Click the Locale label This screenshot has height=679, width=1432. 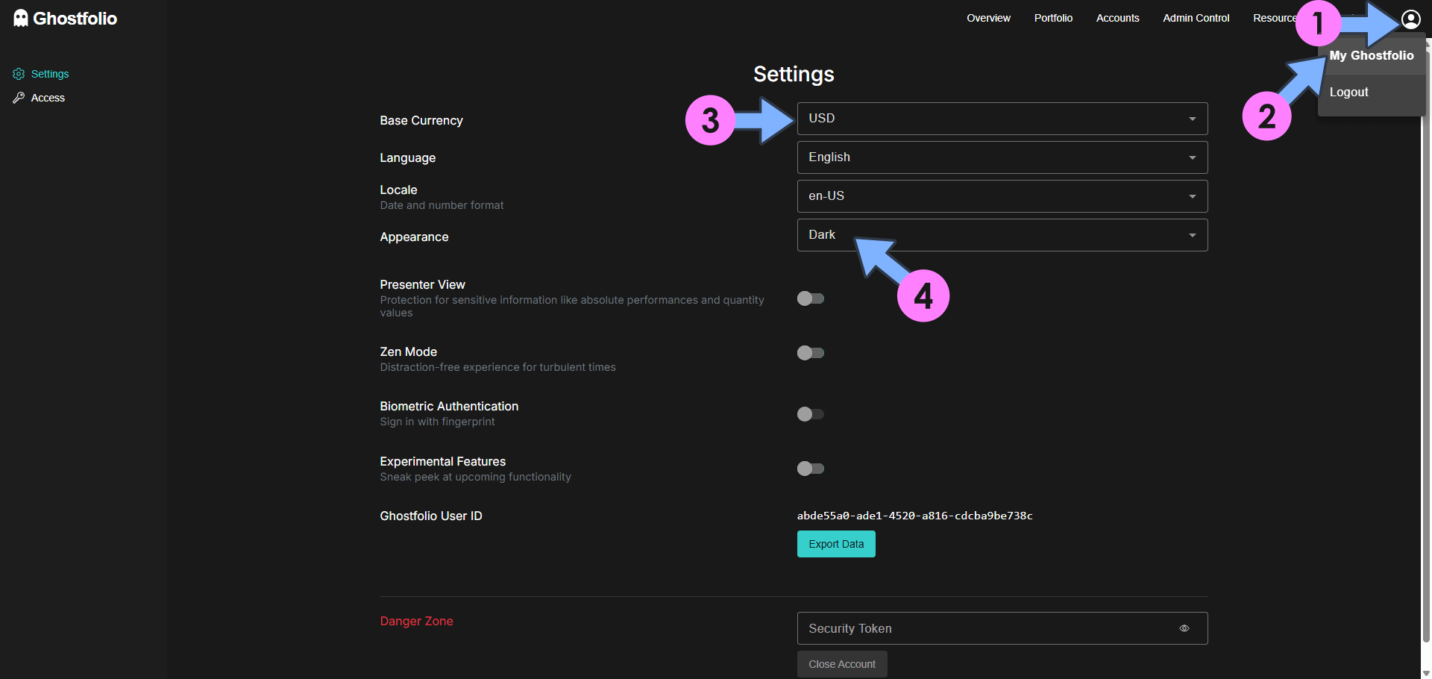point(398,190)
